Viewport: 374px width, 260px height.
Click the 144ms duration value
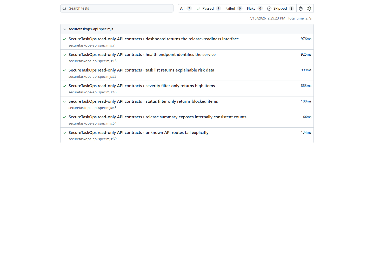[306, 117]
